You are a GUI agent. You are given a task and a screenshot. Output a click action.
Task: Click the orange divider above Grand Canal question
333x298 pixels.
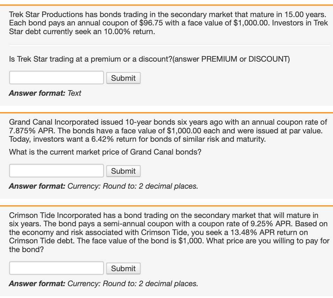point(166,113)
